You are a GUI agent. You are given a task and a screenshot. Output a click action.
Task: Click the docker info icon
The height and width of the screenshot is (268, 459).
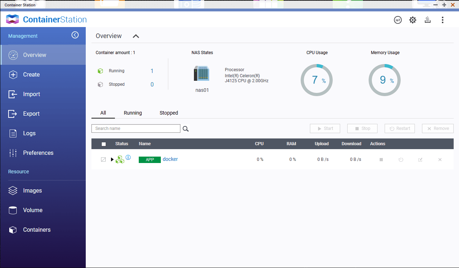pos(128,157)
